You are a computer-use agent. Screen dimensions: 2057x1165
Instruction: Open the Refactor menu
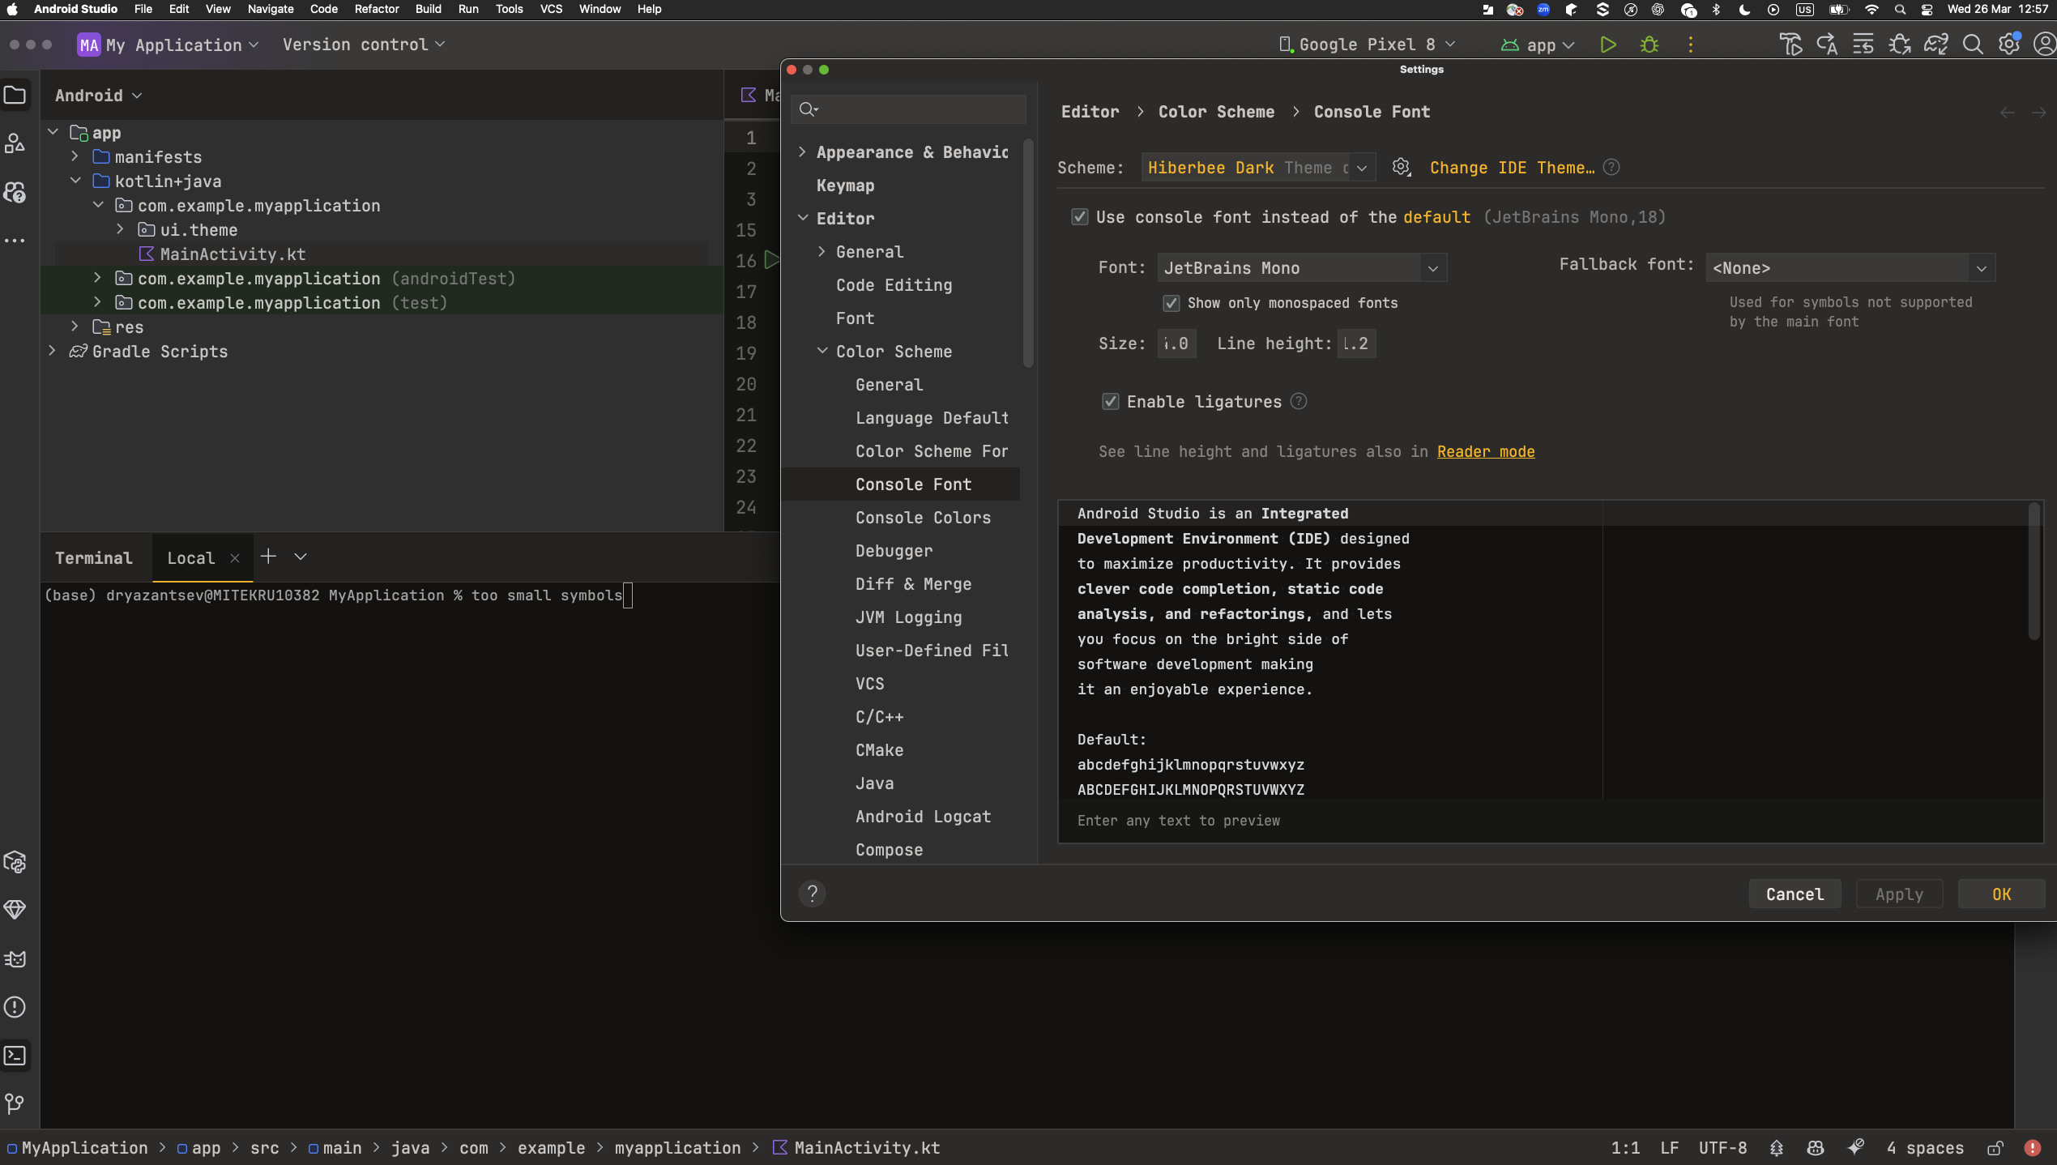pos(376,9)
